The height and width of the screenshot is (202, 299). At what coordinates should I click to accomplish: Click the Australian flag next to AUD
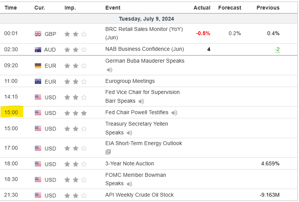[x=38, y=49]
